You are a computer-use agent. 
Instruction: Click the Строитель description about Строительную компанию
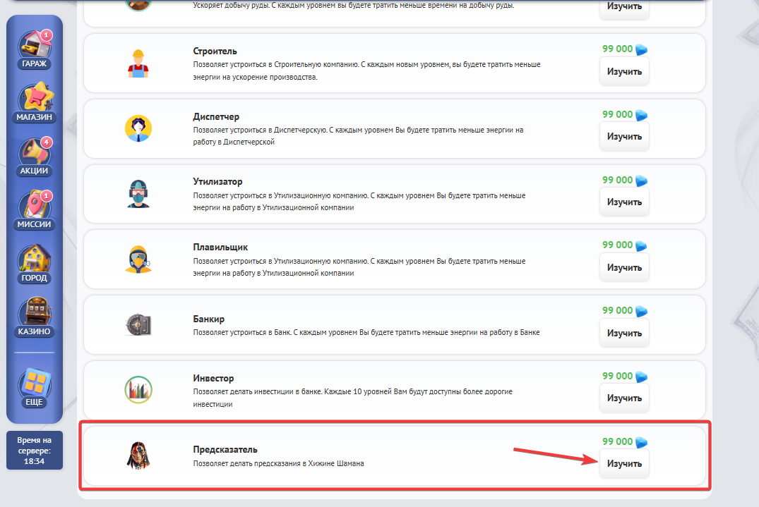coord(367,71)
